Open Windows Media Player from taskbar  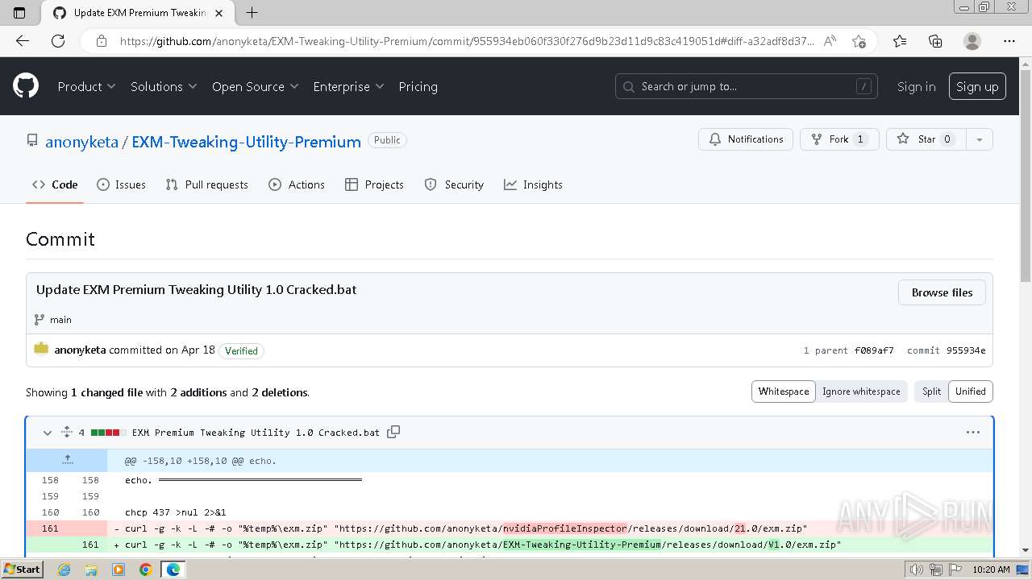pyautogui.click(x=119, y=570)
